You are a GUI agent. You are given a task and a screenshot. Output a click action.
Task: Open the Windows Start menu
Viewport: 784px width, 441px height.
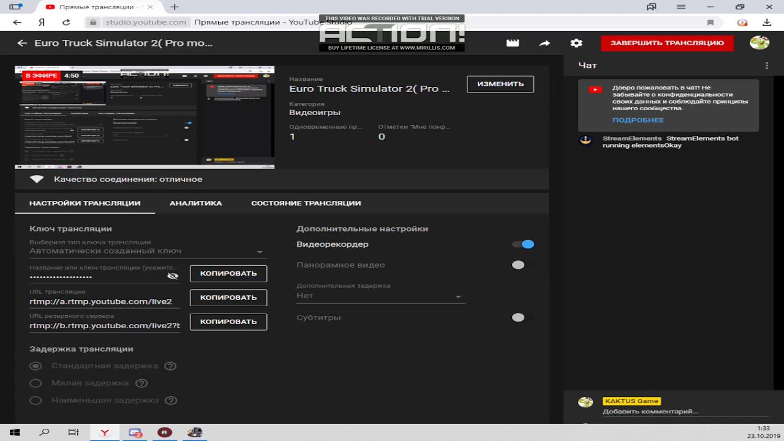click(15, 432)
